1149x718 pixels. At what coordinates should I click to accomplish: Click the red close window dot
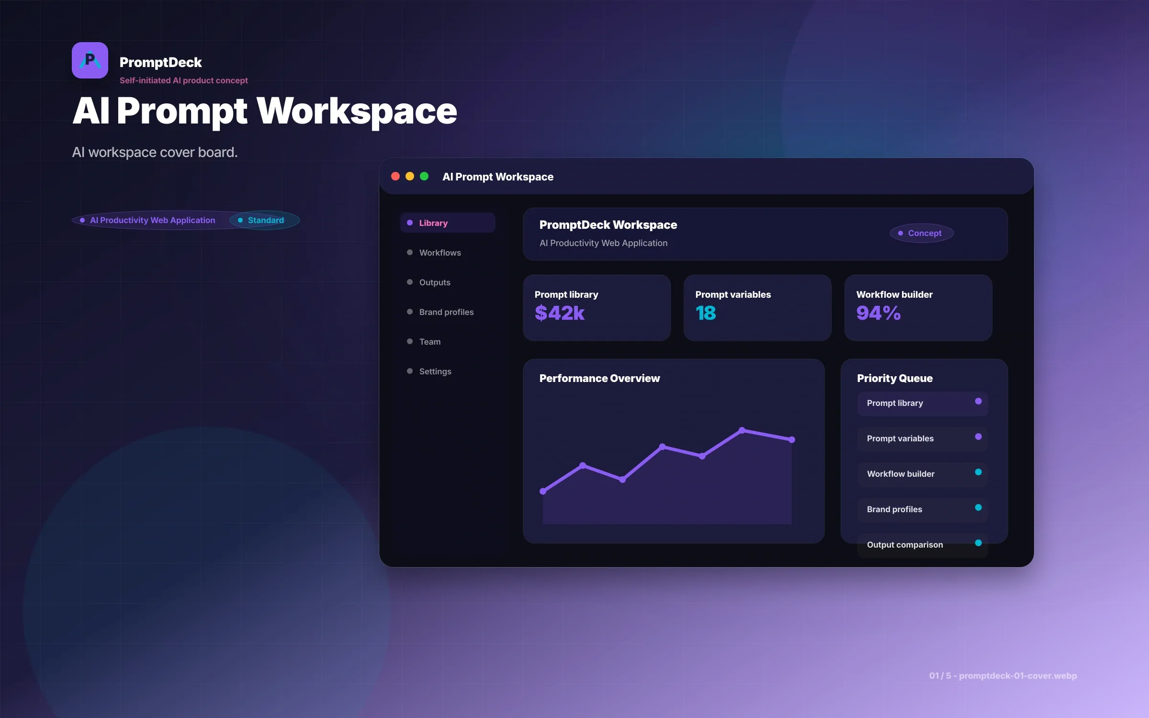395,176
